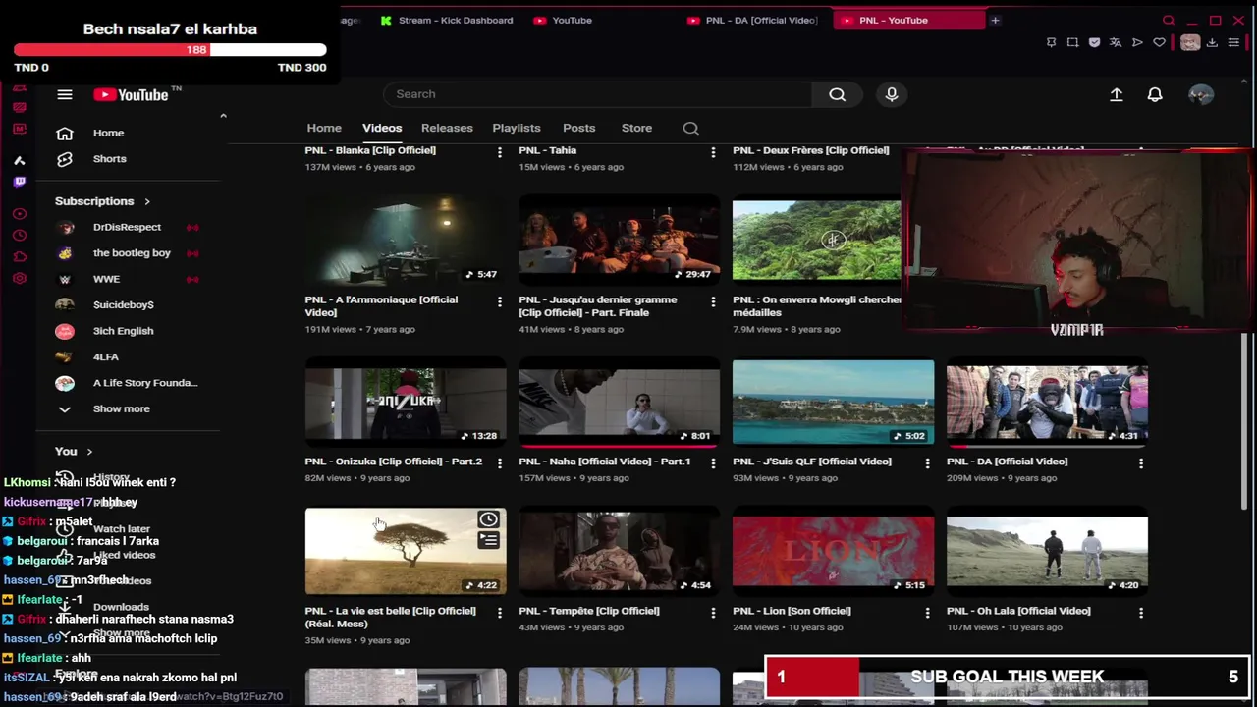Open options for PNL - Tempête video
The width and height of the screenshot is (1257, 707).
[x=713, y=612]
